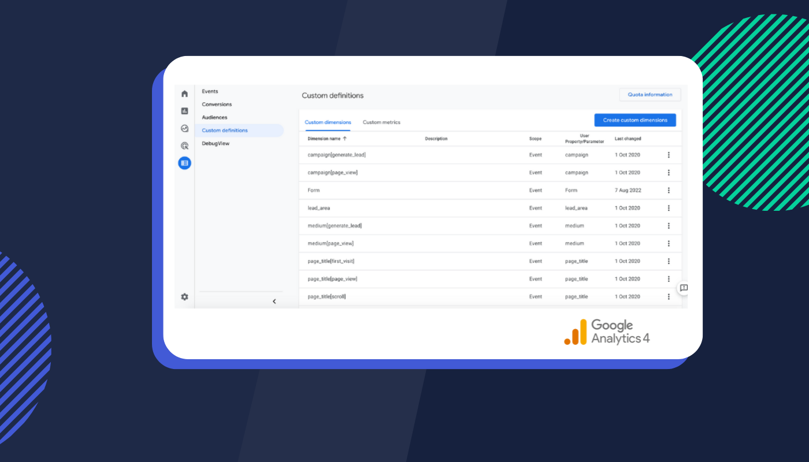Select the Configure icon in sidebar
Image resolution: width=809 pixels, height=462 pixels.
(184, 163)
